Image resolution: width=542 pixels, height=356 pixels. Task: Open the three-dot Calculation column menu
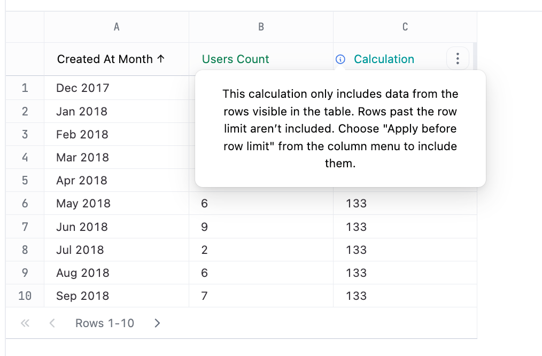[x=458, y=59]
